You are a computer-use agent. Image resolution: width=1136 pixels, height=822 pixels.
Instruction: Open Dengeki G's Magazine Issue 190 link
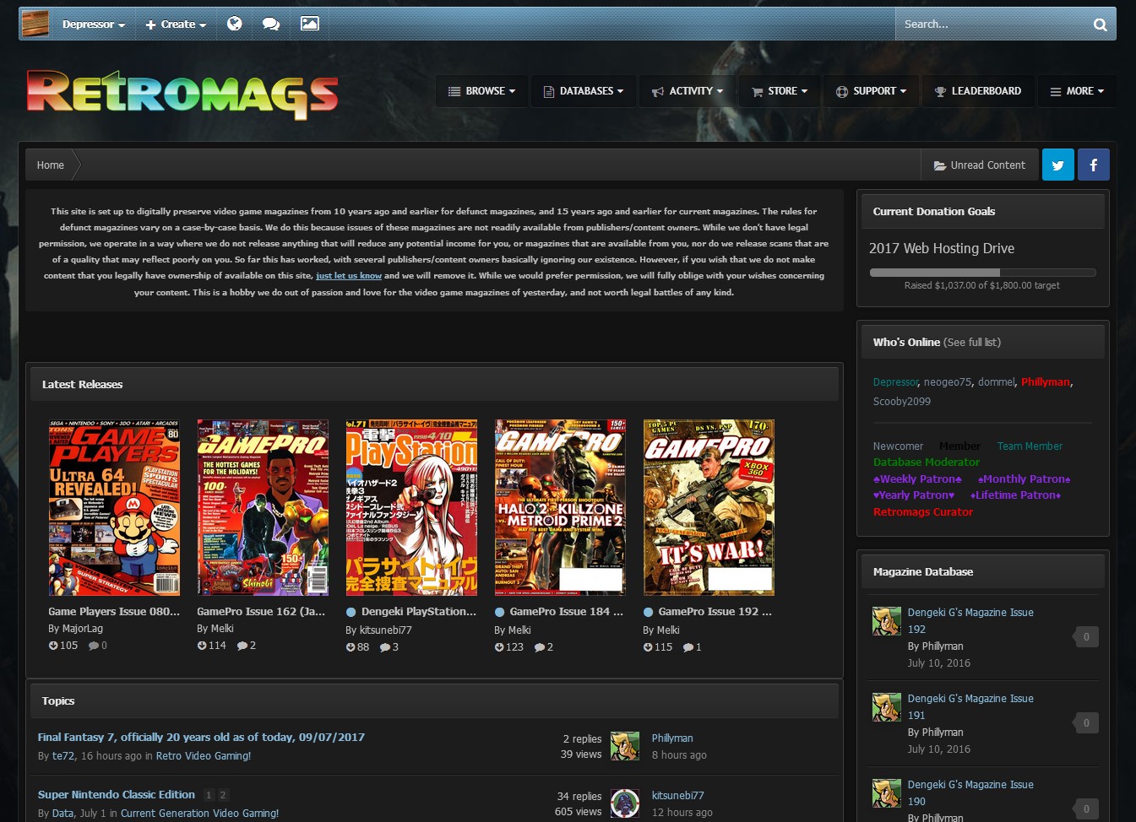click(970, 793)
